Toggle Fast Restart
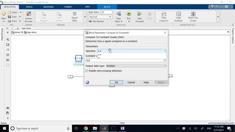The image size is (235, 132). coord(96,21)
